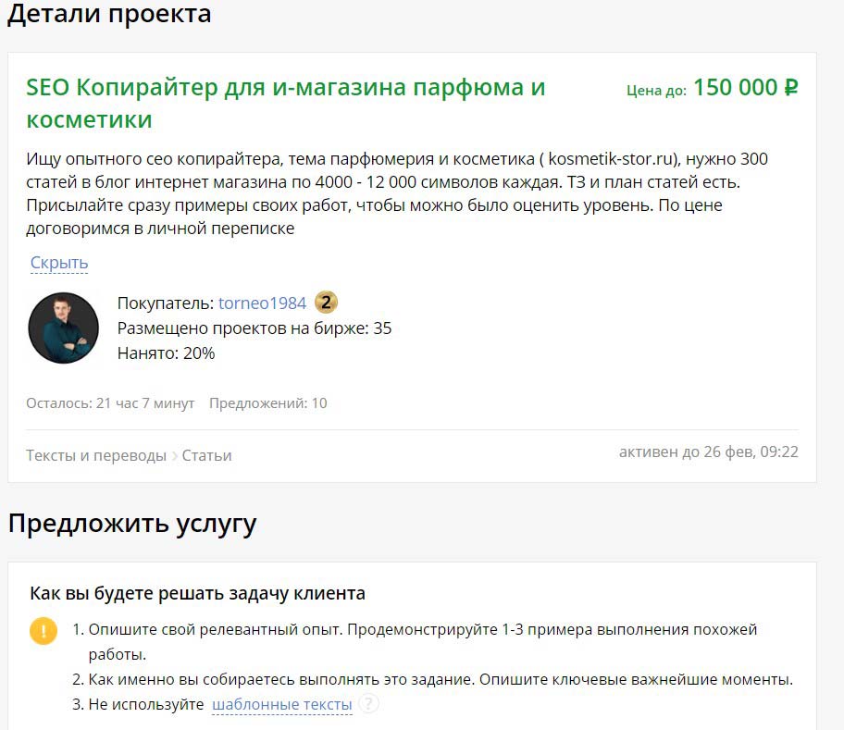844x730 pixels.
Task: Click the Предложений: 10 counter
Action: click(267, 402)
